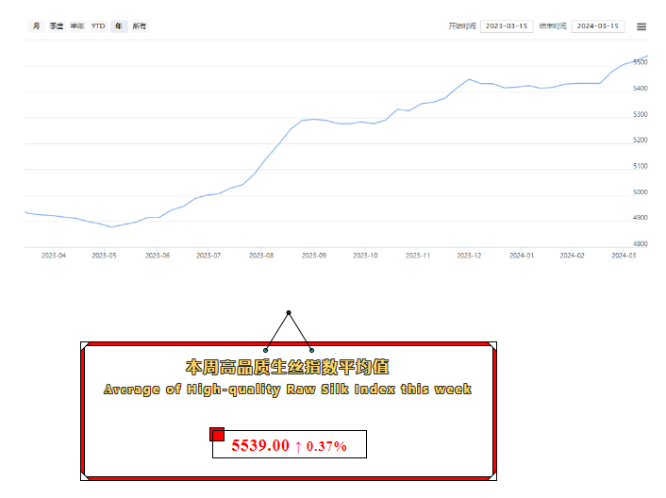Open the end date field 2024-03-15
The width and height of the screenshot is (666, 498).
(597, 26)
